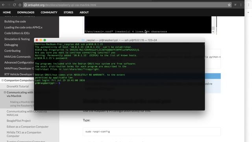Viewport: 252px width, 142px height.
Task: Open RTF Vehicle Developer sidebar link
Action: [19, 75]
